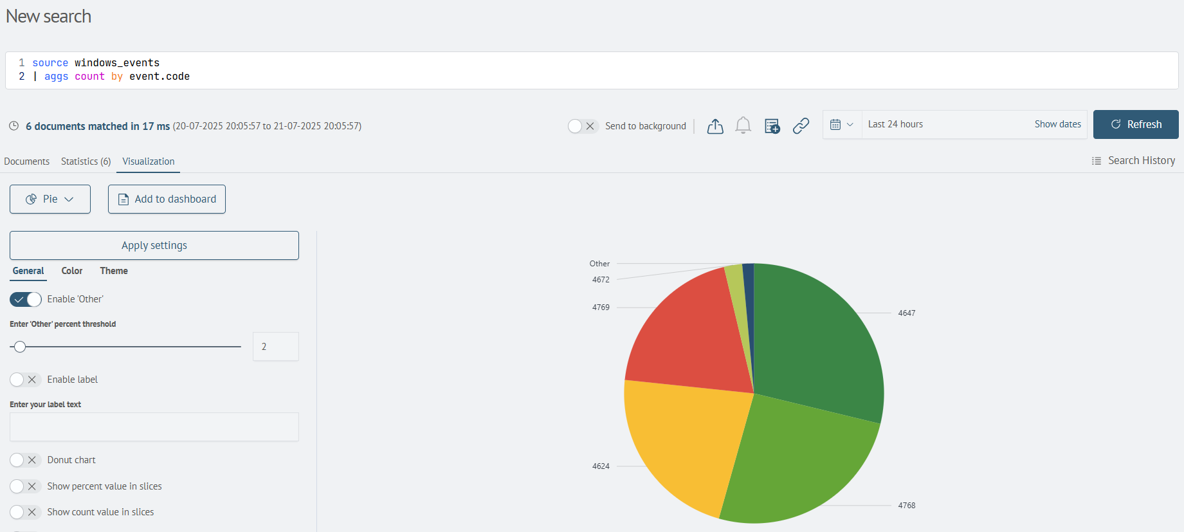Screen dimensions: 1184x532
Task: Toggle Send to background switch
Action: point(583,126)
